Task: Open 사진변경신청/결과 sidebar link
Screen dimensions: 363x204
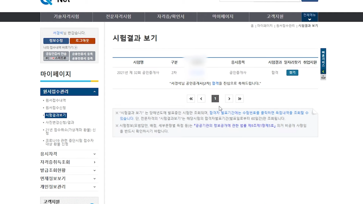Action: tap(60, 122)
